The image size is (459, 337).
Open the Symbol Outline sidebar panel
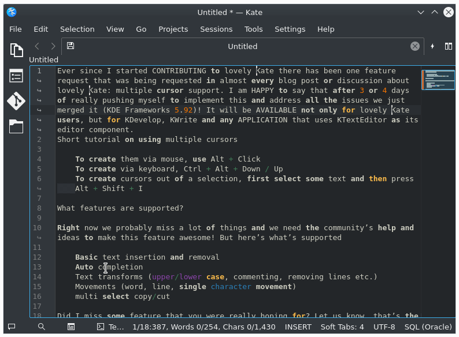tap(16, 76)
